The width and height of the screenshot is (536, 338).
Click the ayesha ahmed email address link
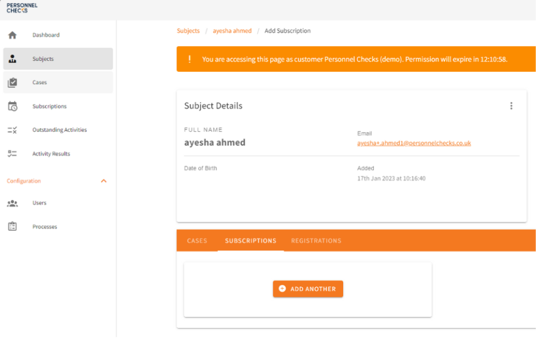click(414, 143)
